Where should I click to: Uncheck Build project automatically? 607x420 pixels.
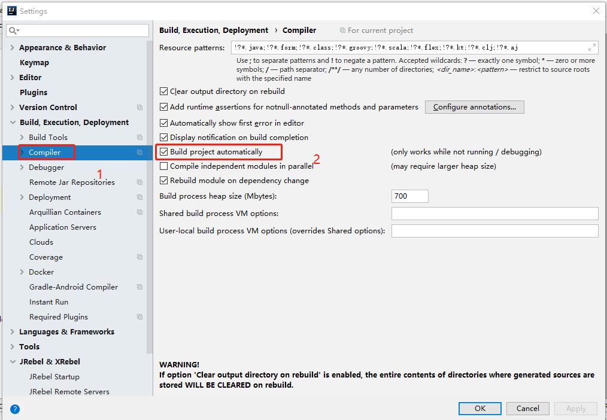pyautogui.click(x=164, y=152)
